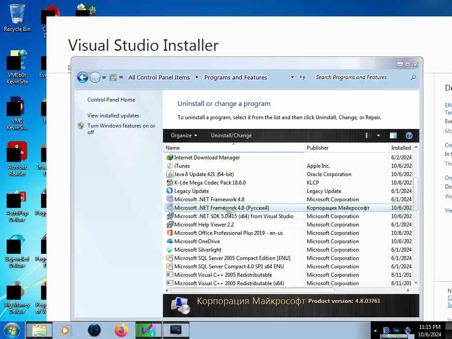Open the Organize dropdown menu
The height and width of the screenshot is (339, 452).
click(184, 136)
